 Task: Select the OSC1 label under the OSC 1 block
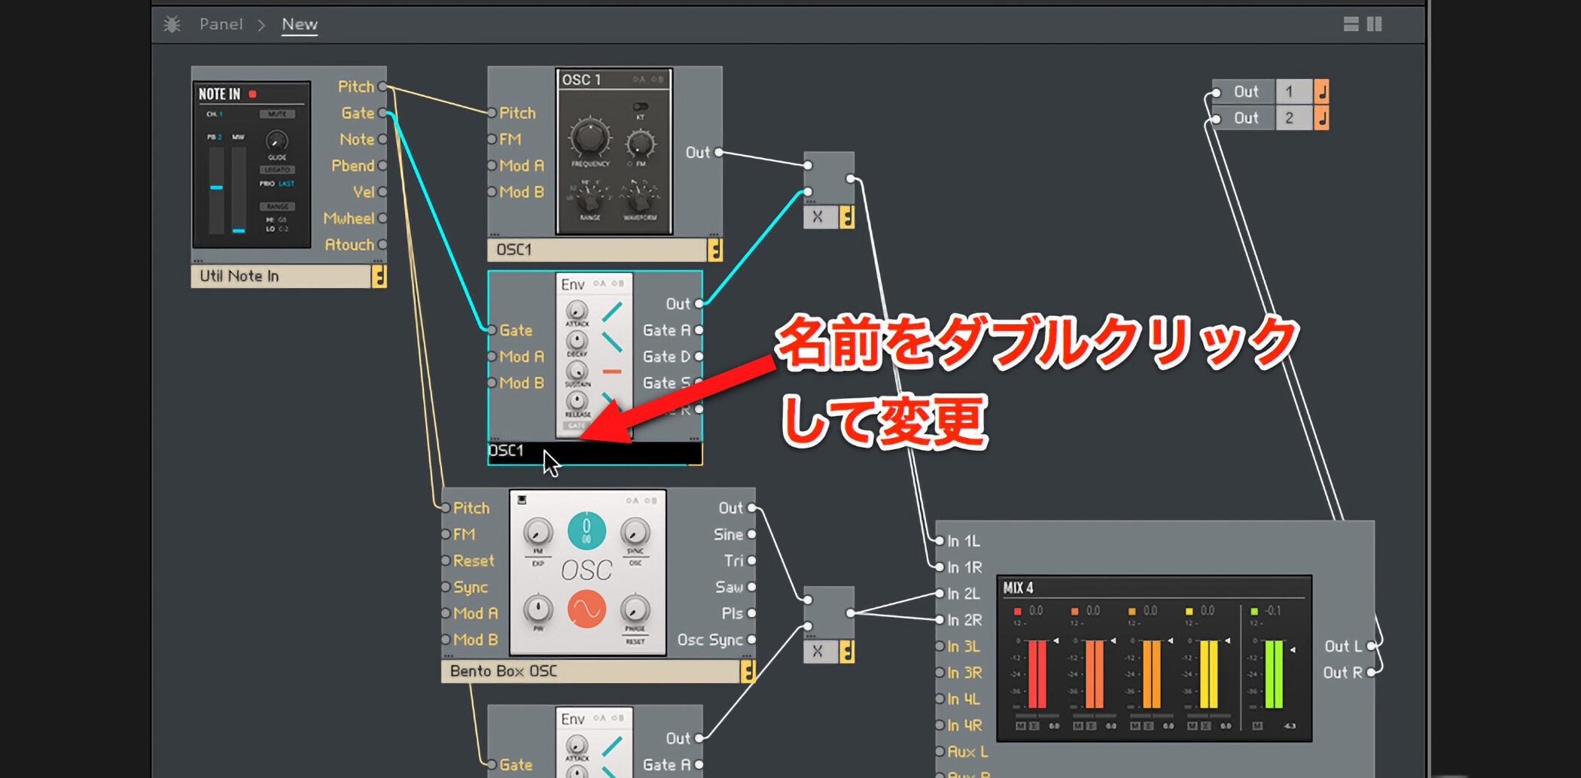pyautogui.click(x=598, y=249)
